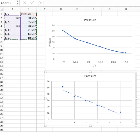Click cell A1 containing 1/V
Image resolution: width=140 pixels, height=132 pixels.
coord(12,14)
